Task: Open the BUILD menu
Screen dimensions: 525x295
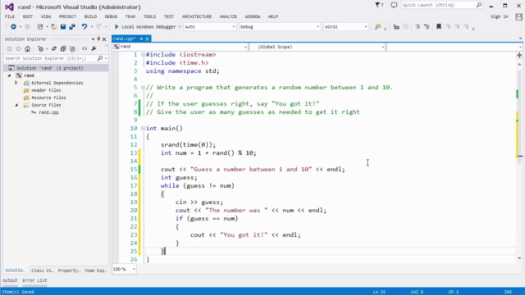Action: click(90, 16)
